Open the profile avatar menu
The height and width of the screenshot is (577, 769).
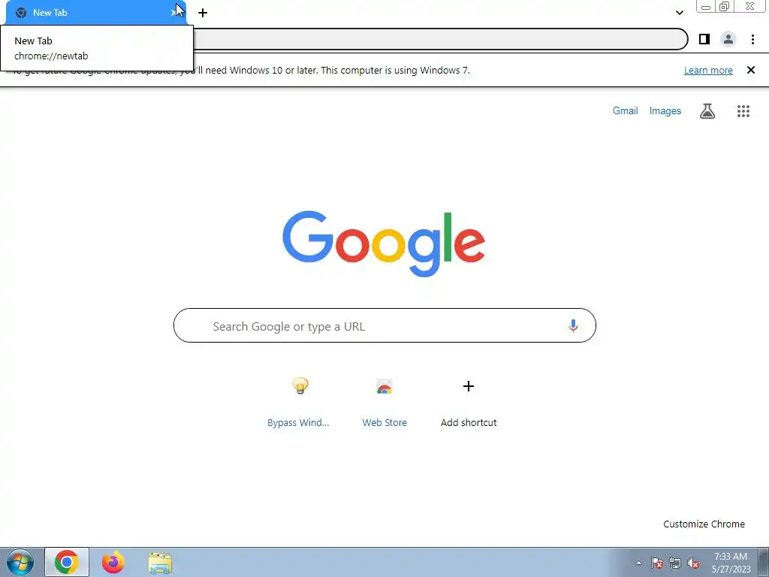click(728, 39)
